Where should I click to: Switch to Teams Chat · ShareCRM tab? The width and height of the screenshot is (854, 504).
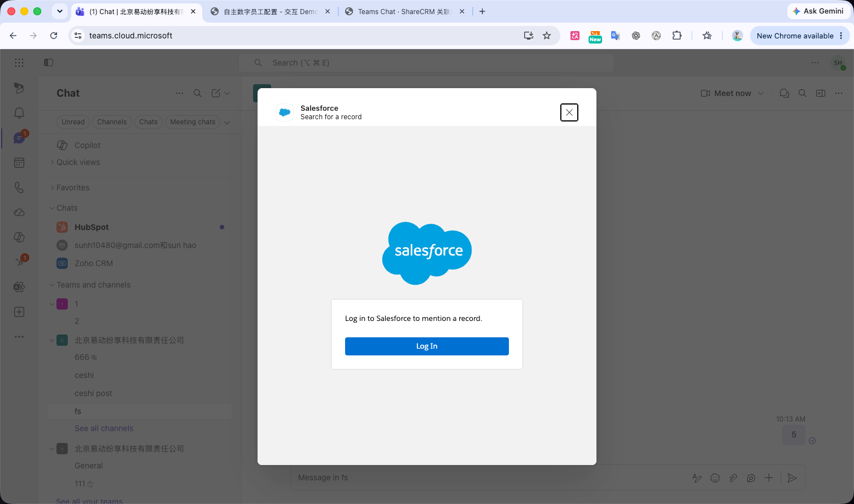(x=404, y=11)
